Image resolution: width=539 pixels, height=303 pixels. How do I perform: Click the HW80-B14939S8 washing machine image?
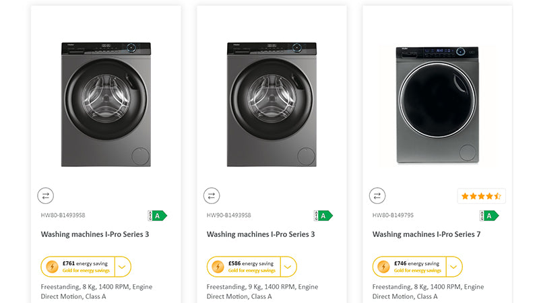(106, 104)
